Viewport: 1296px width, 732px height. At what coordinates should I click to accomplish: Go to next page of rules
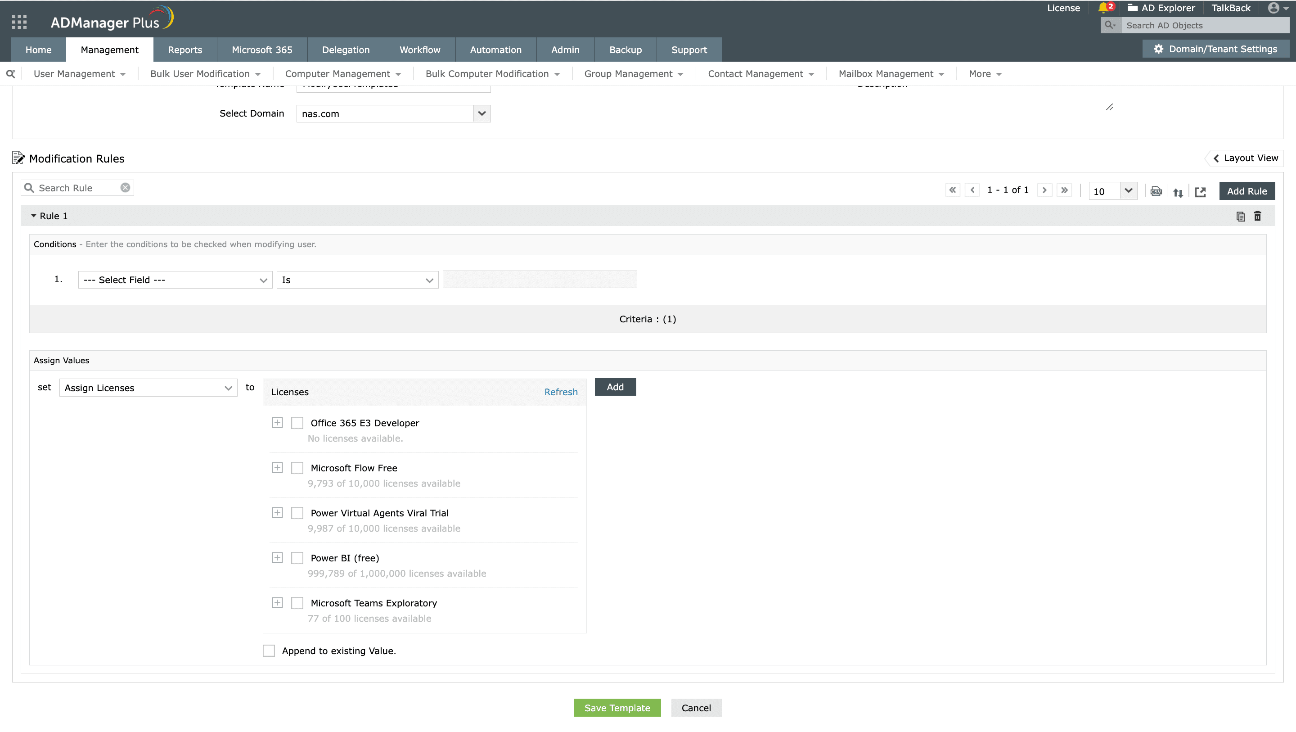pos(1044,190)
